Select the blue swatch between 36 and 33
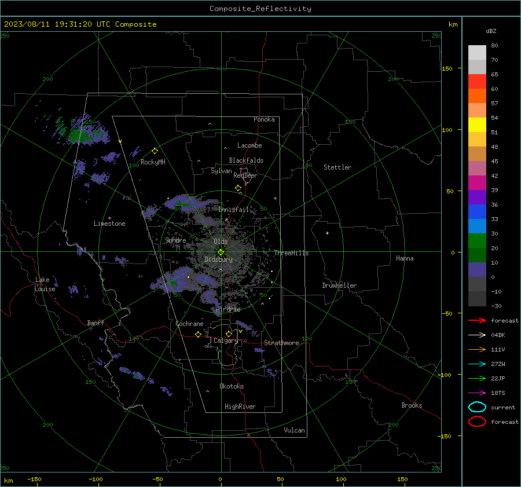 pyautogui.click(x=477, y=211)
